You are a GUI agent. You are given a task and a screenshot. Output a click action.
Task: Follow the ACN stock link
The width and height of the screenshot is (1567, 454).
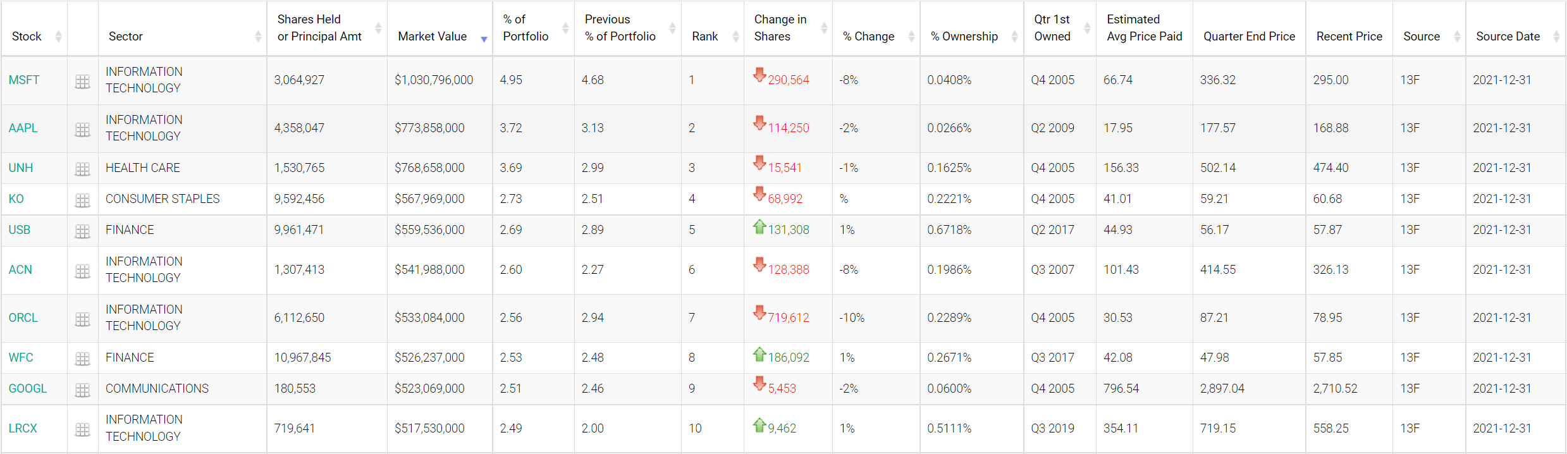pos(20,270)
